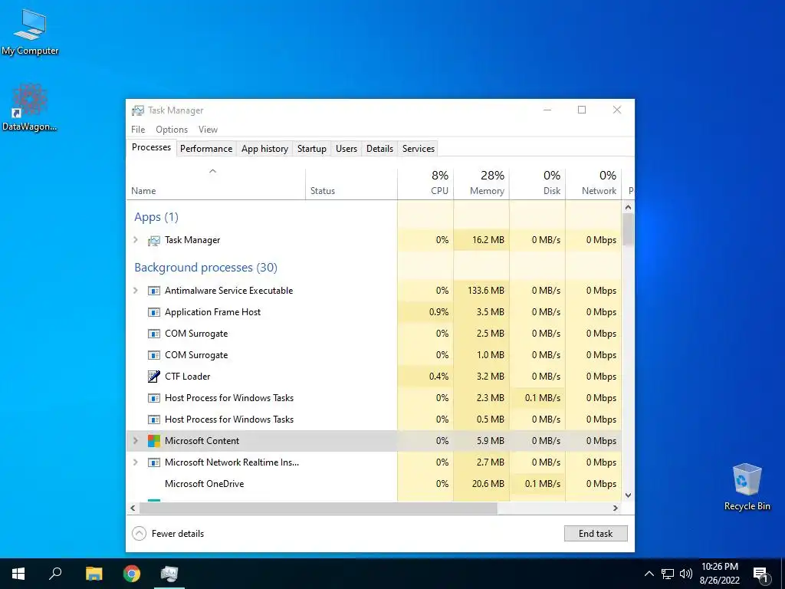This screenshot has height=589, width=785.
Task: Click horizontal scrollbar right arrow
Action: [616, 508]
